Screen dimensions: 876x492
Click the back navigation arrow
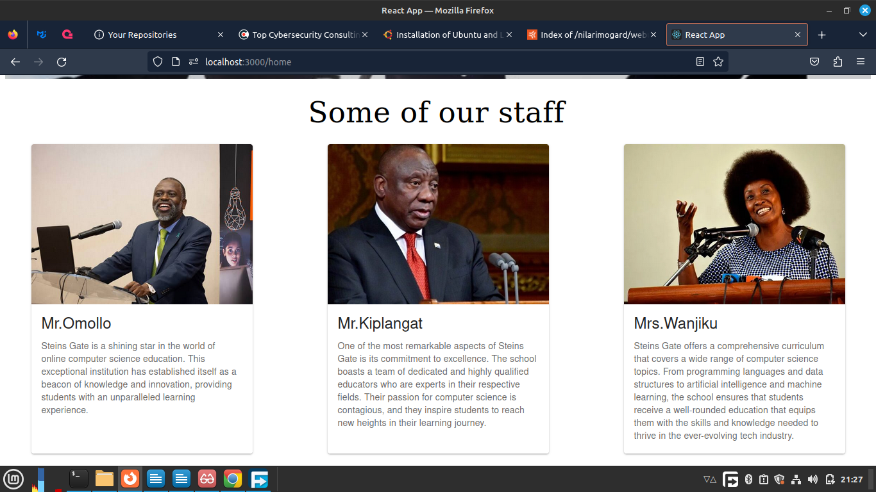pyautogui.click(x=15, y=61)
